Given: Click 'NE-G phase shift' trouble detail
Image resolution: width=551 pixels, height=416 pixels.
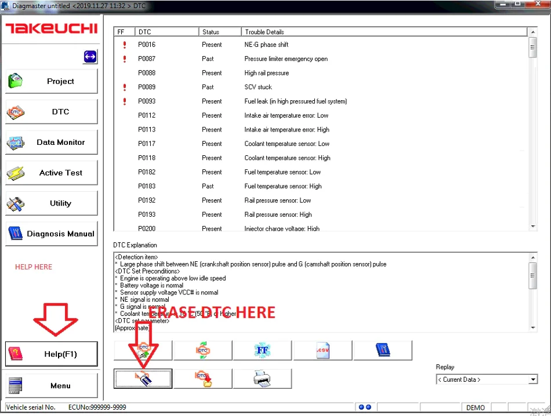Looking at the screenshot, I should coord(266,45).
